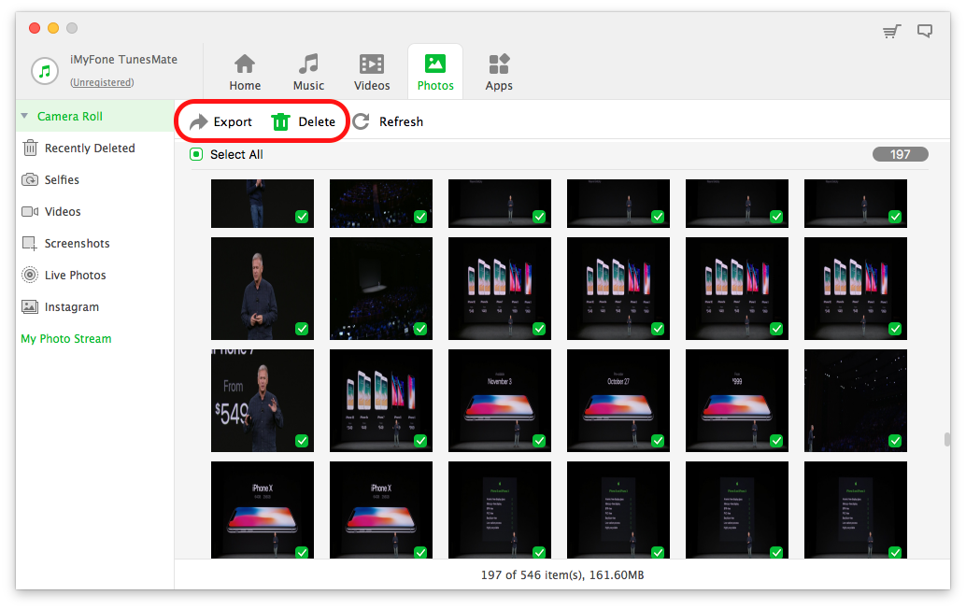The height and width of the screenshot is (609, 966).
Task: Click the Live Photos circle icon
Action: [x=30, y=275]
